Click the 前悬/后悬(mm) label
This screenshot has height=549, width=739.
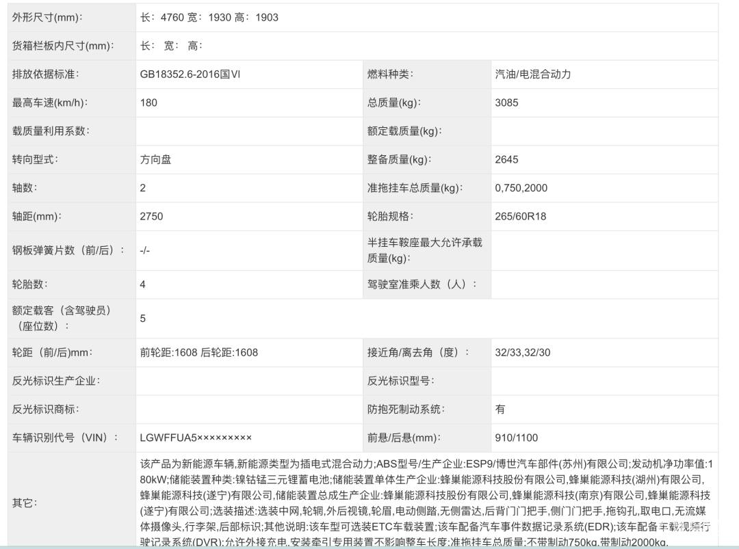[404, 438]
